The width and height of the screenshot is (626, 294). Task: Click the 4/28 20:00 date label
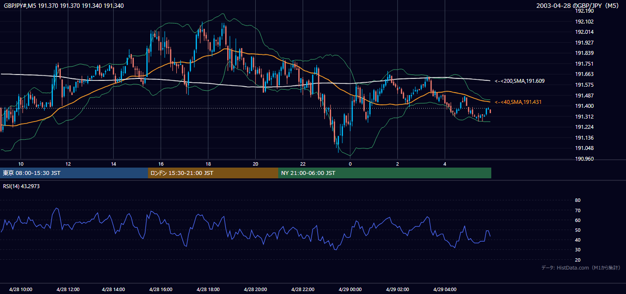[255, 290]
